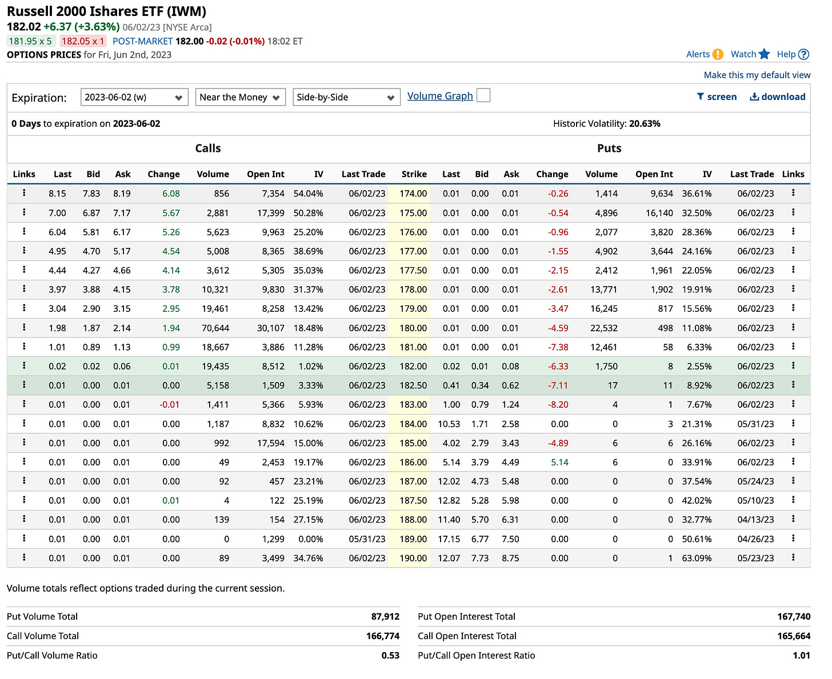This screenshot has height=679, width=832.
Task: Click Russell 2000 Ishares ETF title
Action: coord(107,11)
